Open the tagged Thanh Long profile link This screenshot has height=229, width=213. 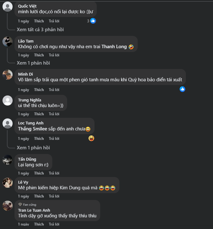coord(114,47)
